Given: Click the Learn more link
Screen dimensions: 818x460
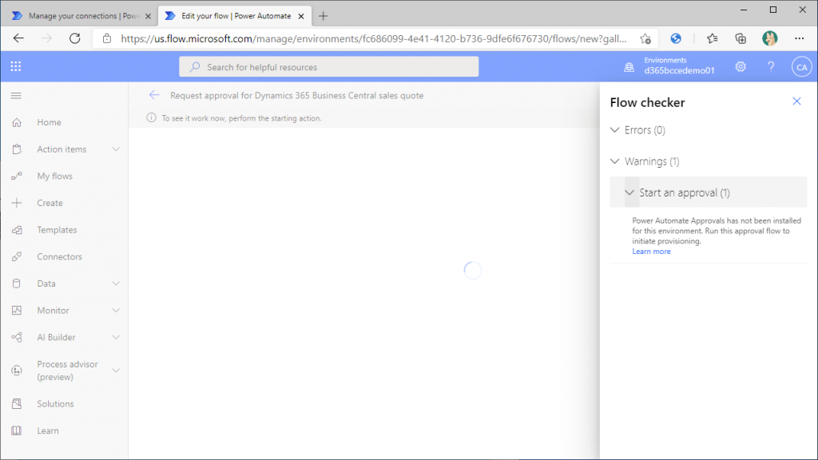Looking at the screenshot, I should coord(652,252).
